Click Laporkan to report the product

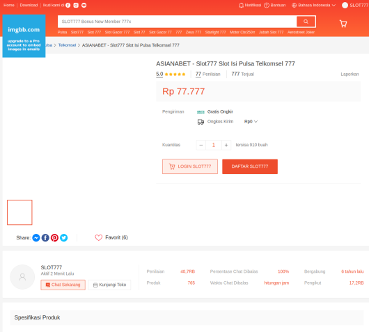pyautogui.click(x=350, y=74)
